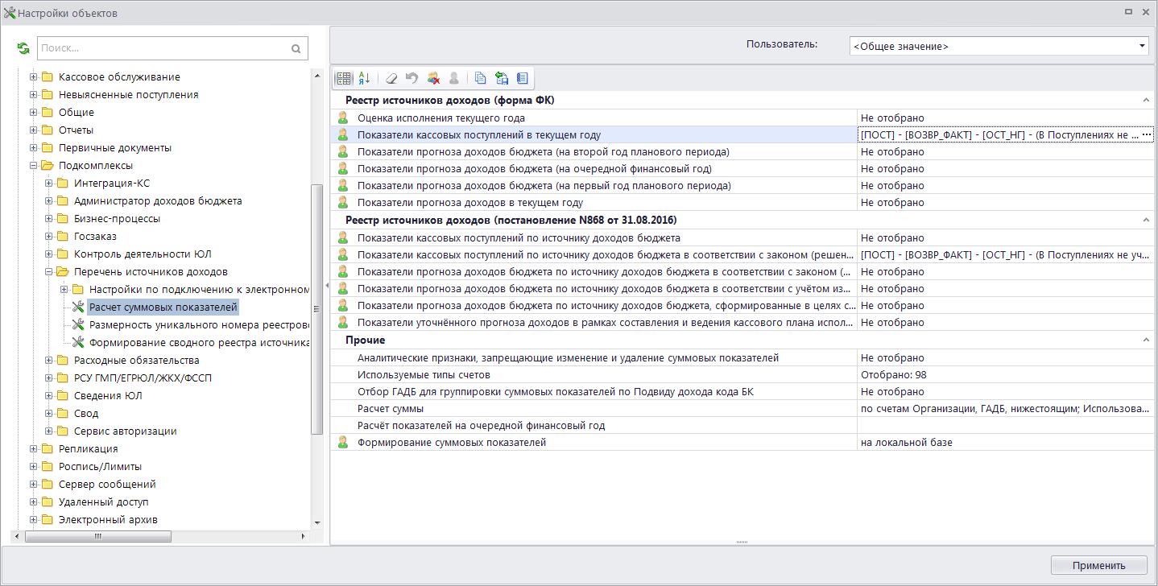This screenshot has height=586, width=1158.
Task: Click the search magnifier icon
Action: [296, 48]
